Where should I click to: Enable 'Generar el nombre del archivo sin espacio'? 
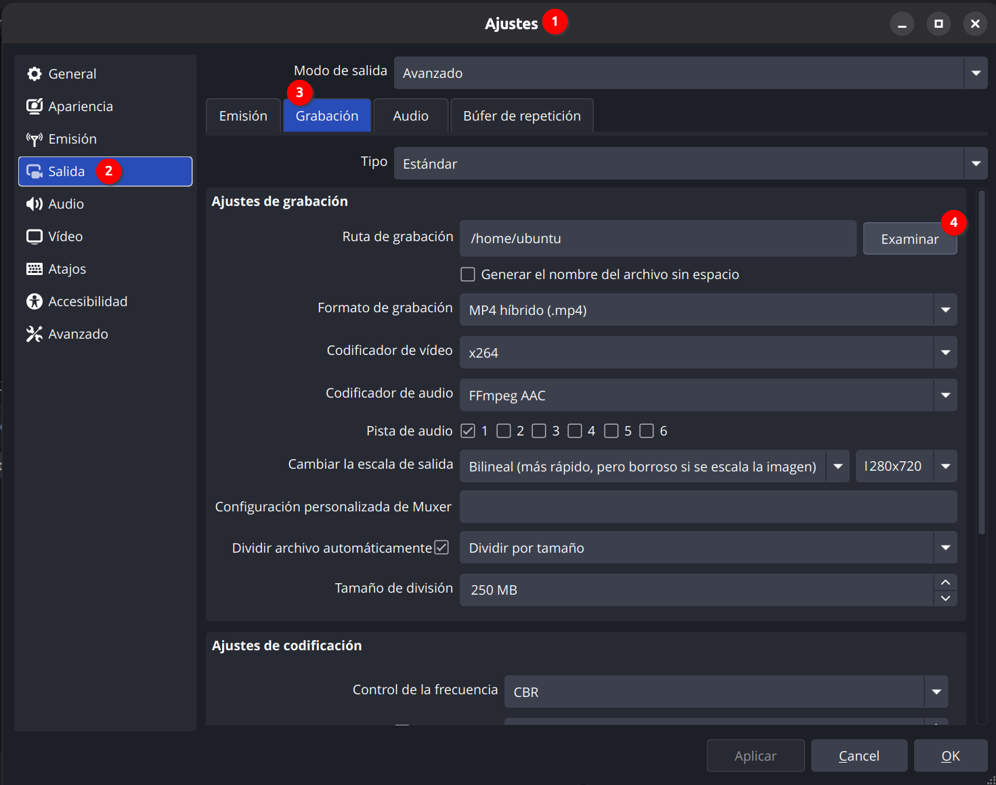468,274
